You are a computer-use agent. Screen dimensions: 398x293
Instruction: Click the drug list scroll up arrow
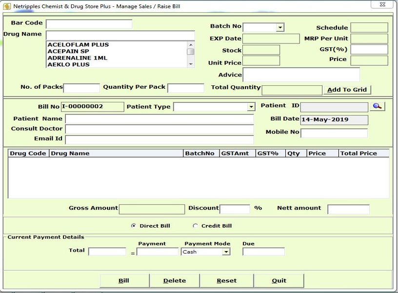pos(191,45)
